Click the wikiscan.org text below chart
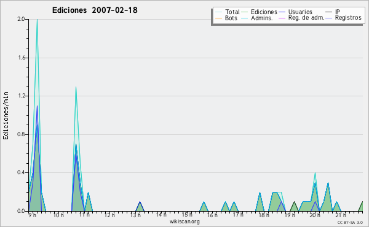This screenshot has width=369, height=227. pyautogui.click(x=184, y=221)
